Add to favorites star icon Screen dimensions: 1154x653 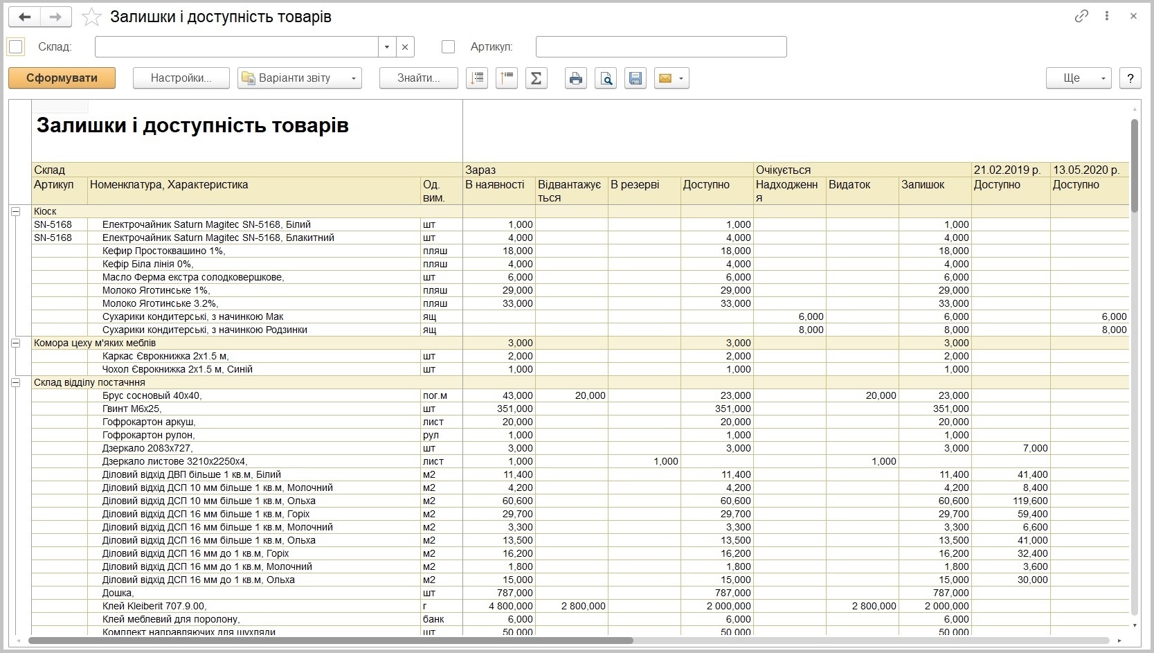(91, 17)
